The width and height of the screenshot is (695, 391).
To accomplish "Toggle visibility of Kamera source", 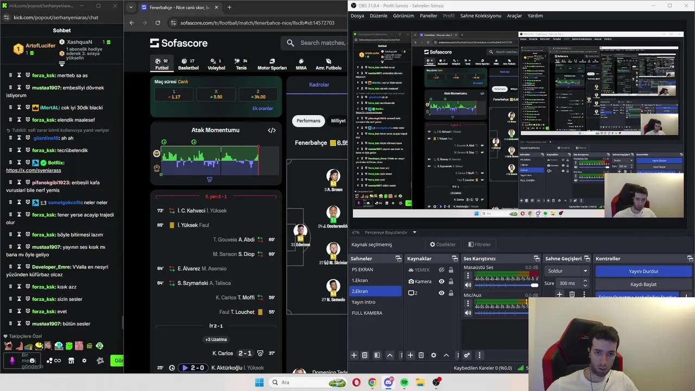I will tap(441, 281).
